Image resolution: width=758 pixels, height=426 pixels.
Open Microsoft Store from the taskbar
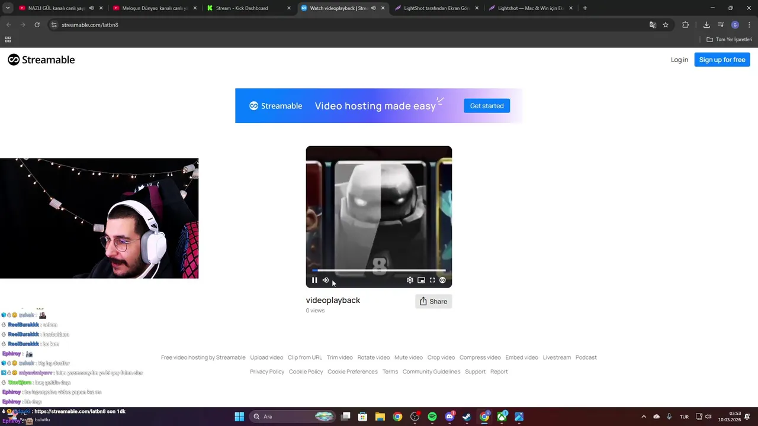[x=363, y=417]
